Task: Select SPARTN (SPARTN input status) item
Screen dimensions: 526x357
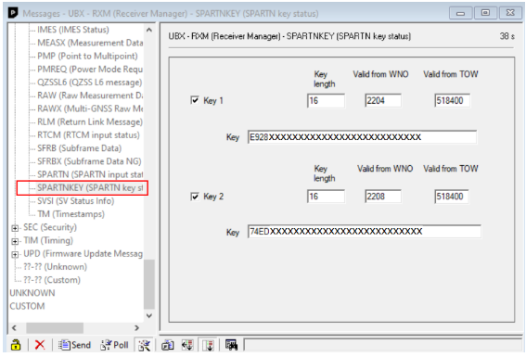Action: click(90, 174)
